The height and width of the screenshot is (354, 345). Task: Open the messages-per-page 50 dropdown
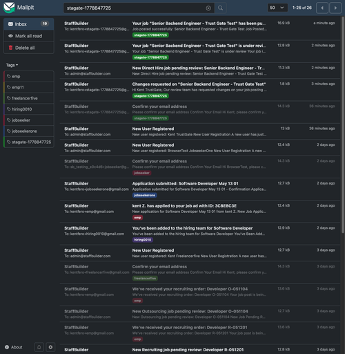277,8
